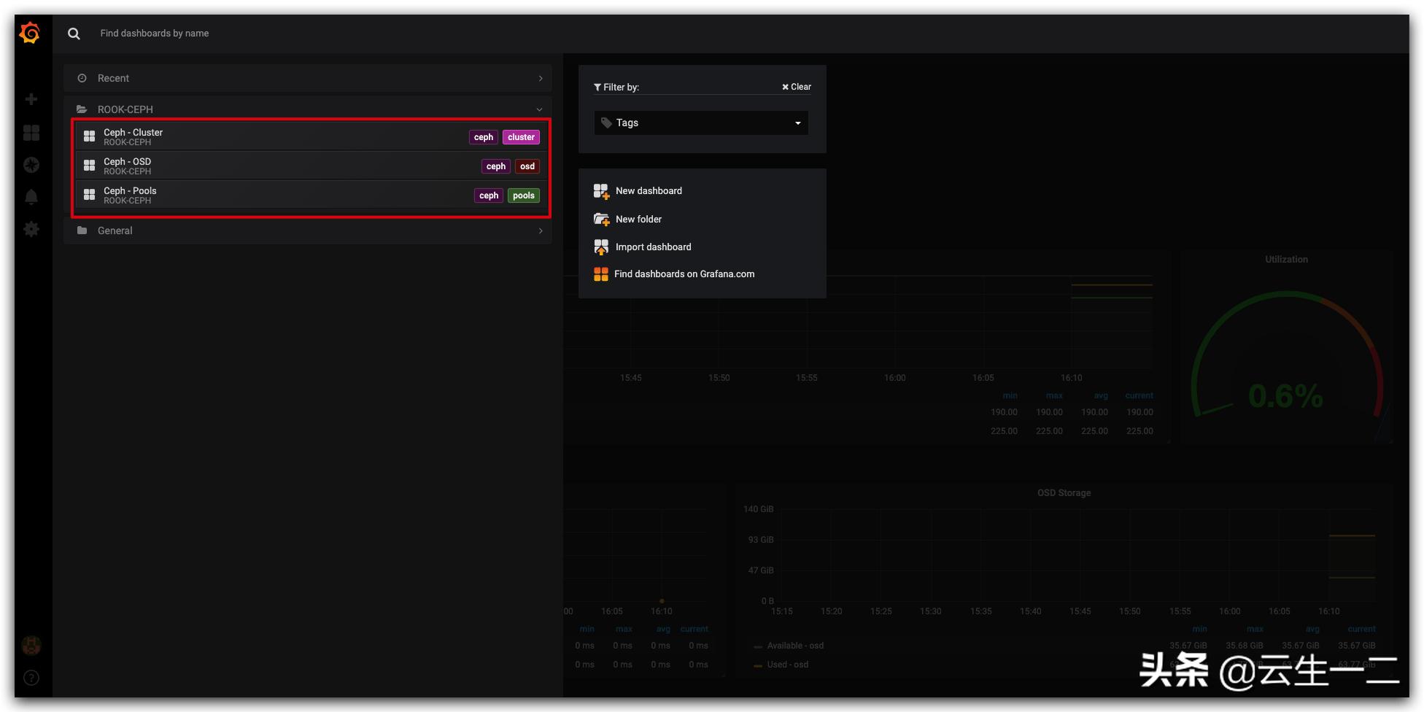Open the Dashboards grid icon in sidebar

click(31, 133)
